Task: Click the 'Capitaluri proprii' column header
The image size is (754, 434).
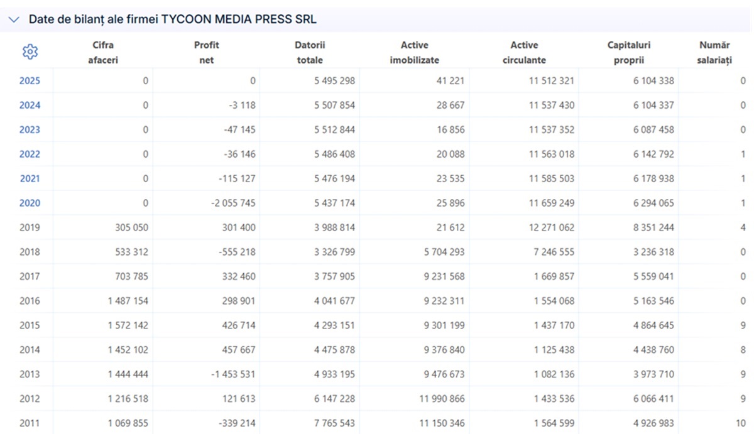Action: (629, 53)
